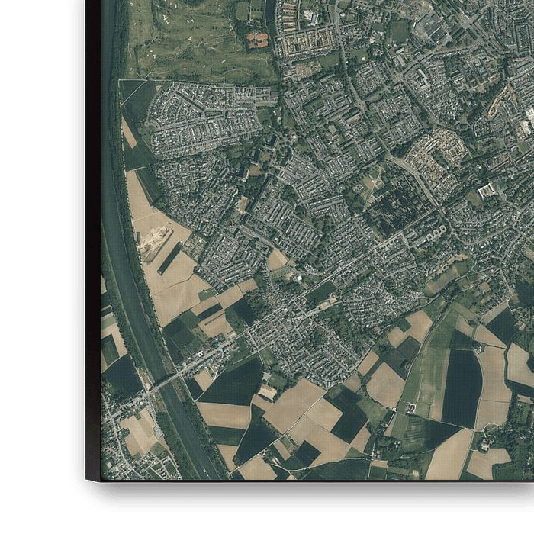534x534 pixels.
Task: Select the sandy excavation site near the canal
Action: pyautogui.click(x=156, y=241)
